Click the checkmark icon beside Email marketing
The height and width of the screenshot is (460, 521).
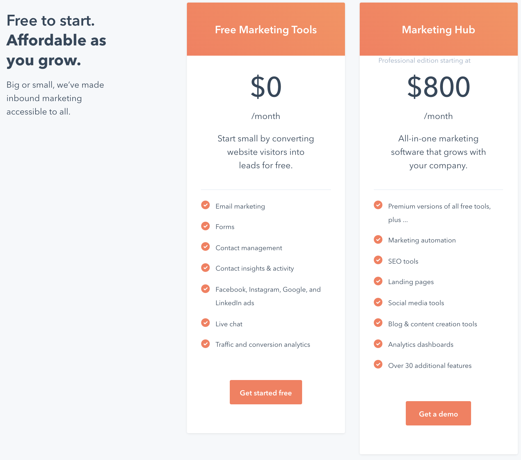tap(205, 205)
